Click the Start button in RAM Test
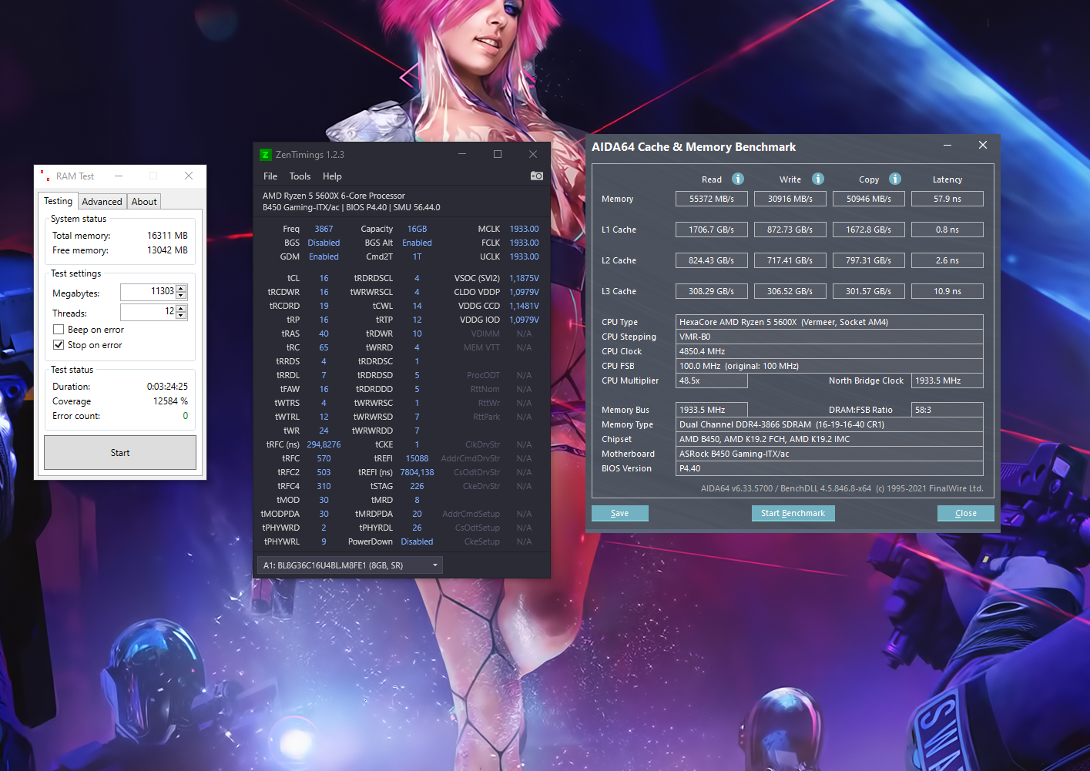This screenshot has height=771, width=1090. [120, 453]
